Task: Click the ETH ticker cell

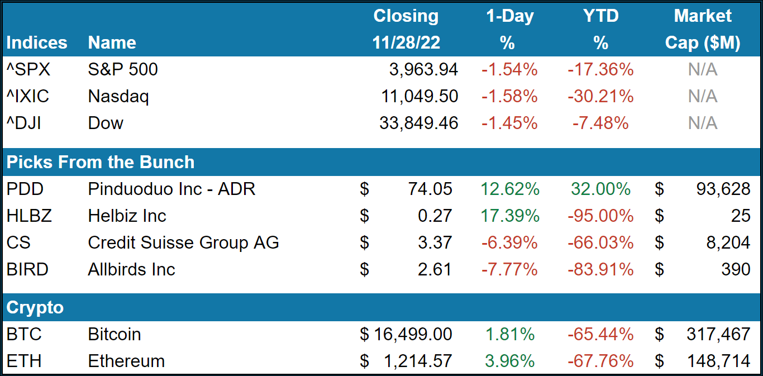Action: click(24, 361)
